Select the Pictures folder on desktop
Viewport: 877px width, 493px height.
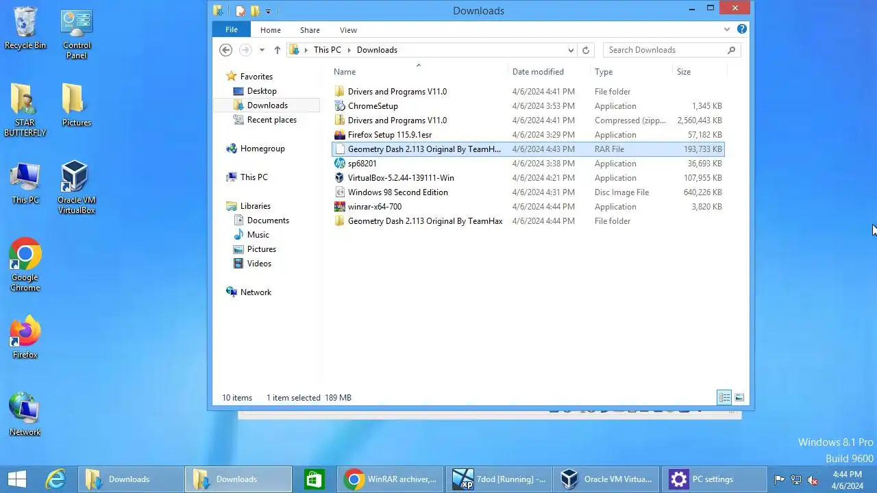point(76,105)
